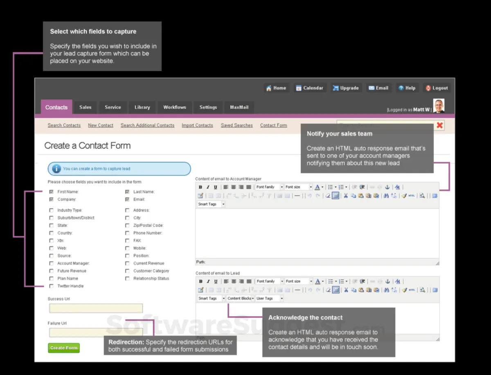The image size is (491, 375).
Task: Apply italic in Lead email editor
Action: tap(208, 281)
